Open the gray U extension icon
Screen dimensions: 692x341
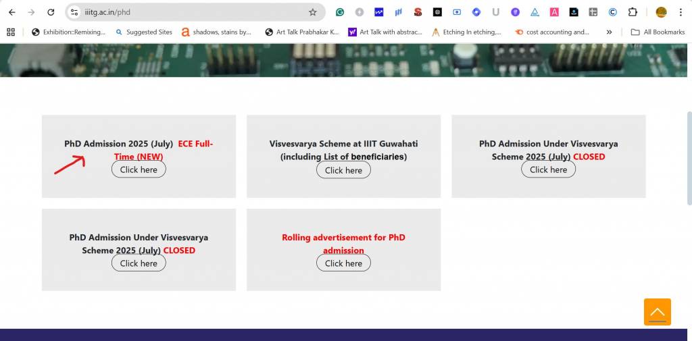coord(495,12)
